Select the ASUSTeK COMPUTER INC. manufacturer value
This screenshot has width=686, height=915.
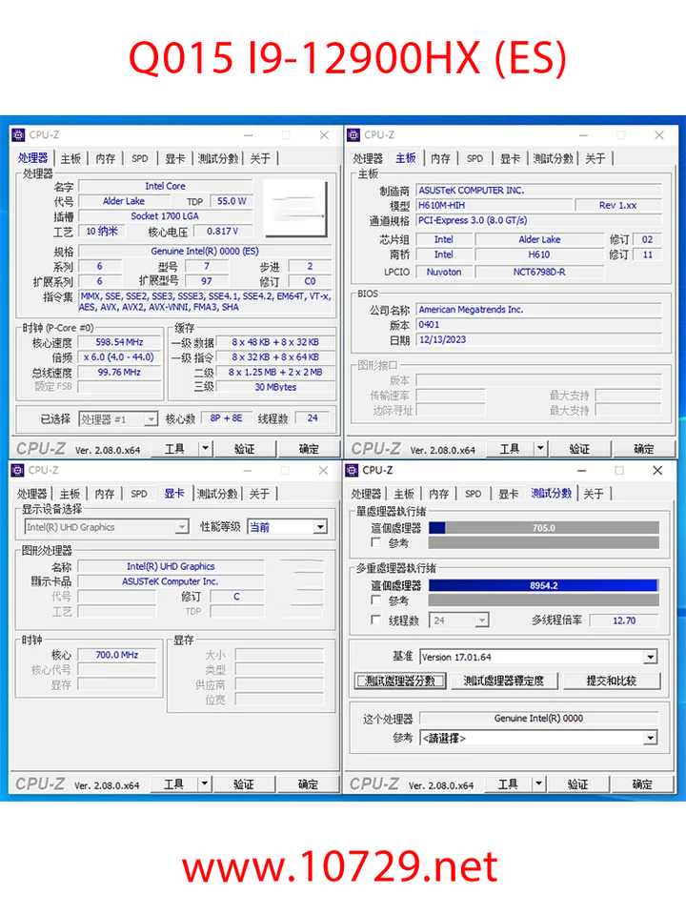coord(539,191)
